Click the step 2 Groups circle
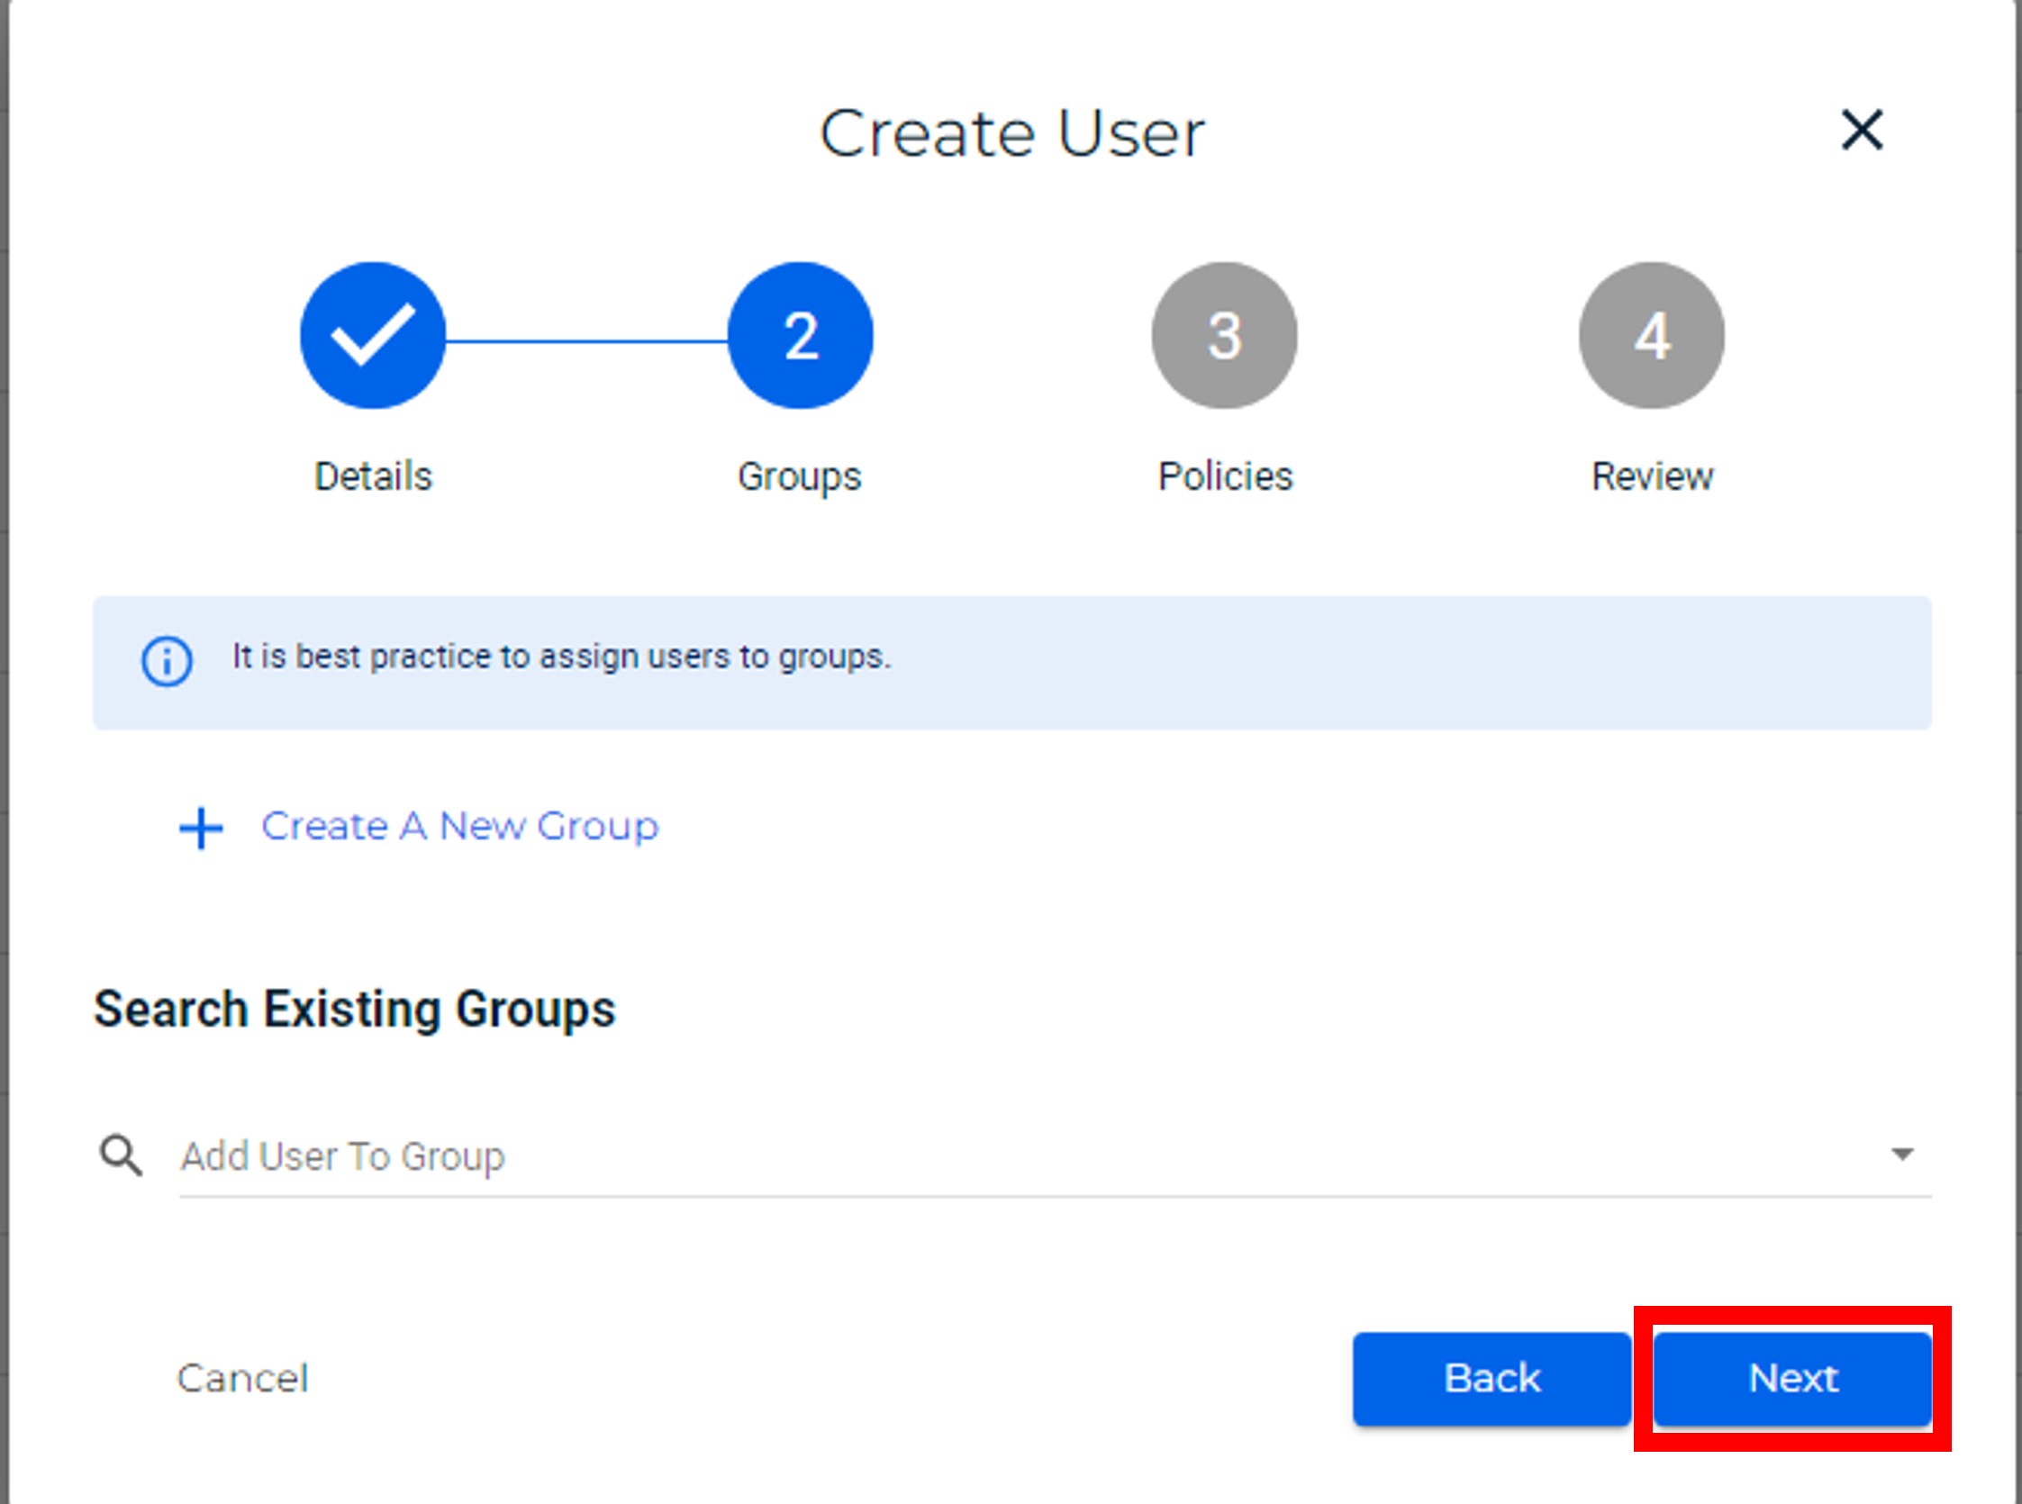Viewport: 2022px width, 1504px height. coord(800,335)
